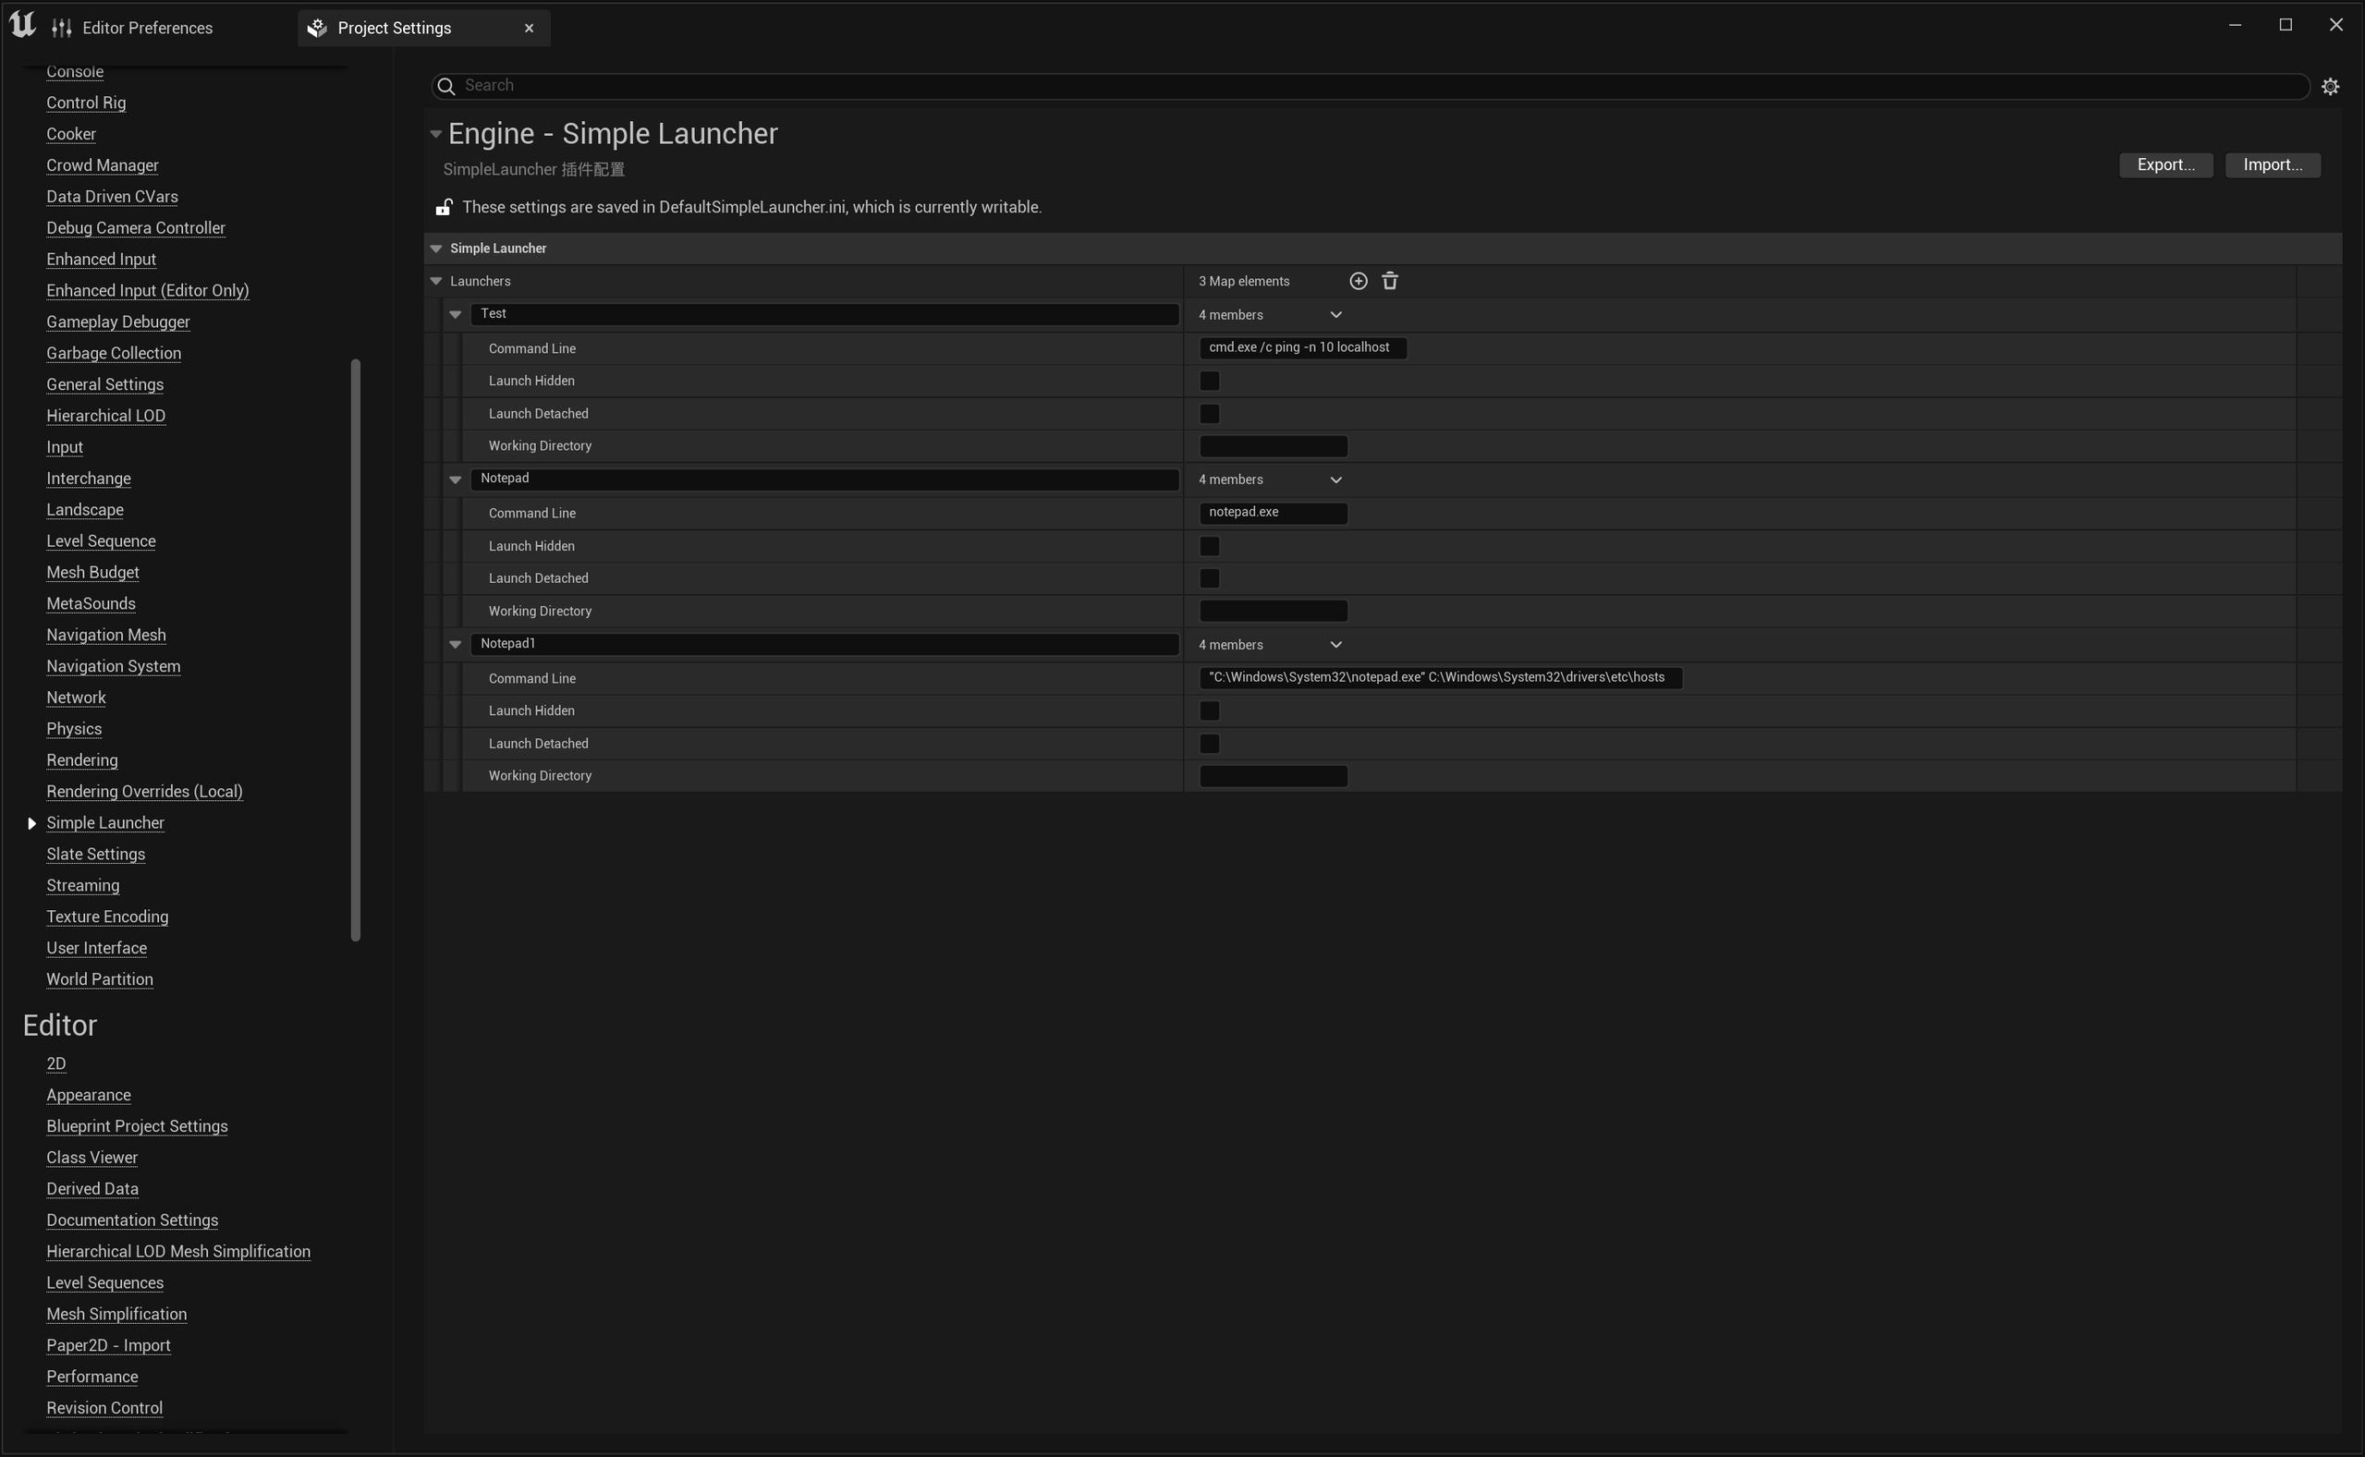Switch to the Editor Preferences tab
The width and height of the screenshot is (2365, 1457).
[x=132, y=28]
